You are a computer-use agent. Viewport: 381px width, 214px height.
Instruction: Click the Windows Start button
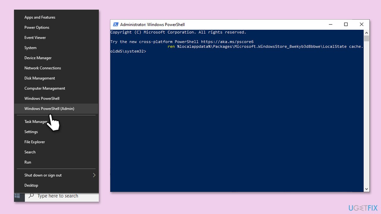coord(17,196)
